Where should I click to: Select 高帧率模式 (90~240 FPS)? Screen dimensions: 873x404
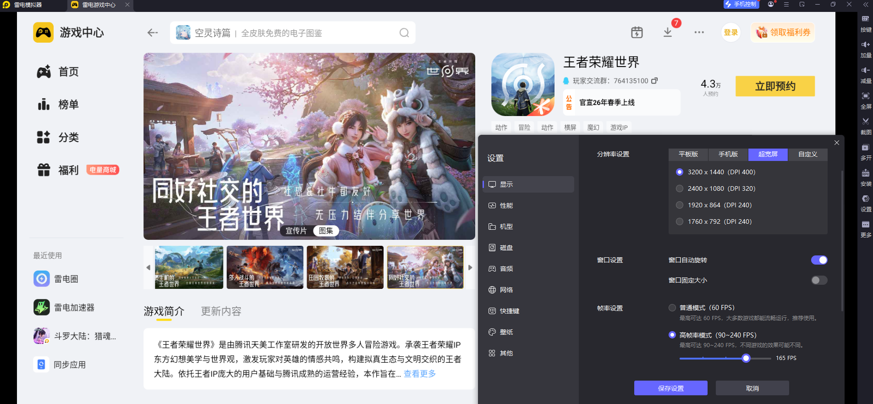click(672, 335)
